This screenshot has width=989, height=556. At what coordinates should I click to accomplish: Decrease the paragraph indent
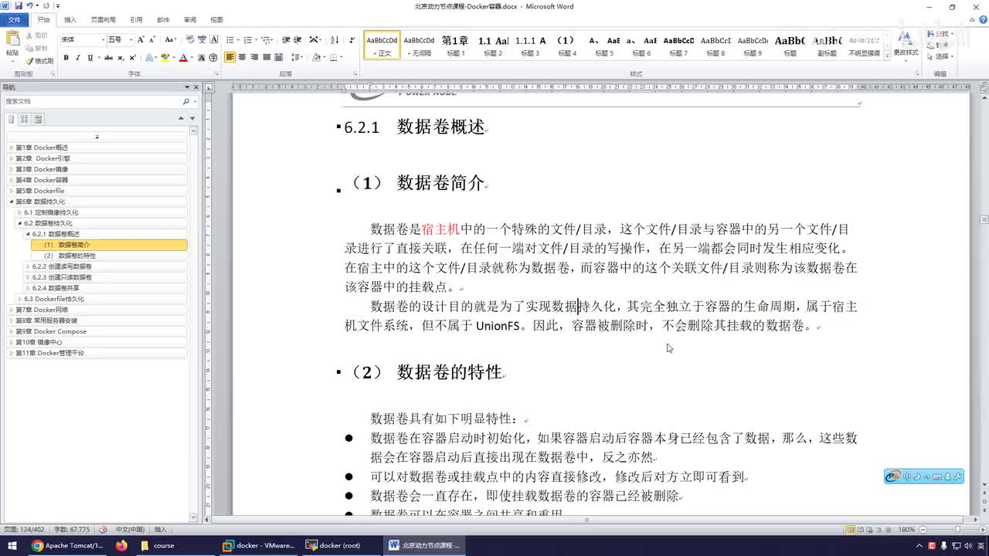point(286,39)
